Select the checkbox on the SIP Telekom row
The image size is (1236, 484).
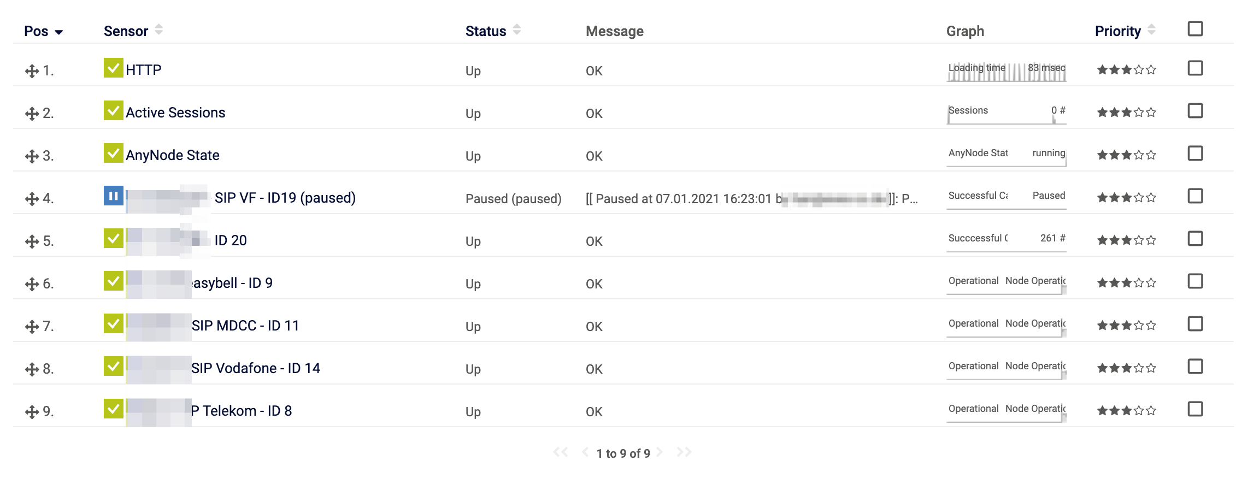[x=1195, y=409]
